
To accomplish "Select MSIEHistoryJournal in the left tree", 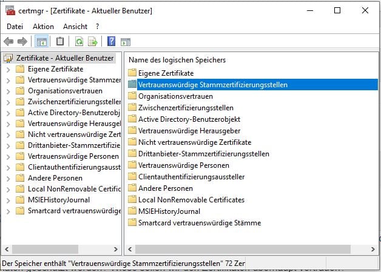I will pos(58,200).
